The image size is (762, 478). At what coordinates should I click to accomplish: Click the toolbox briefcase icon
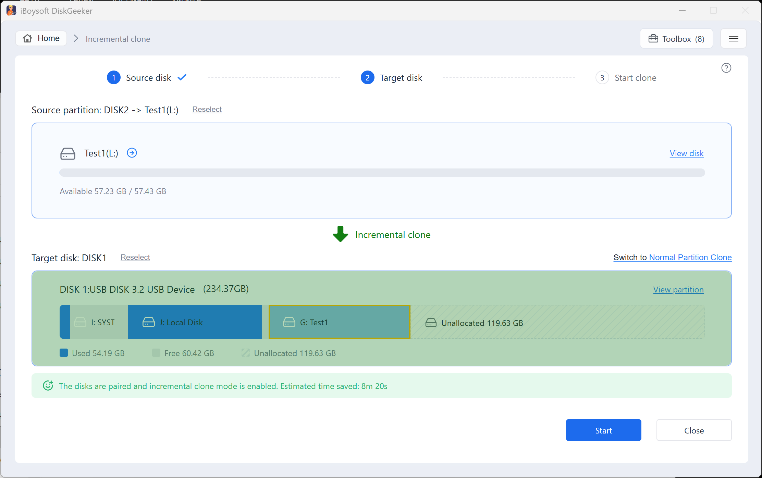pos(653,38)
